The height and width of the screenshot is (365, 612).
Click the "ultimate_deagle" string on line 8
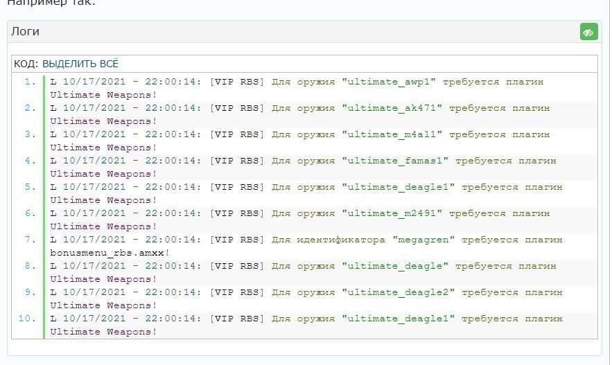[395, 266]
